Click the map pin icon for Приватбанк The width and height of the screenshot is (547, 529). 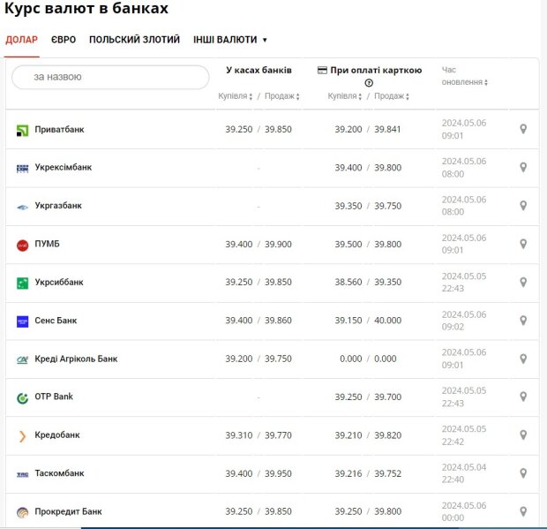[x=523, y=130]
